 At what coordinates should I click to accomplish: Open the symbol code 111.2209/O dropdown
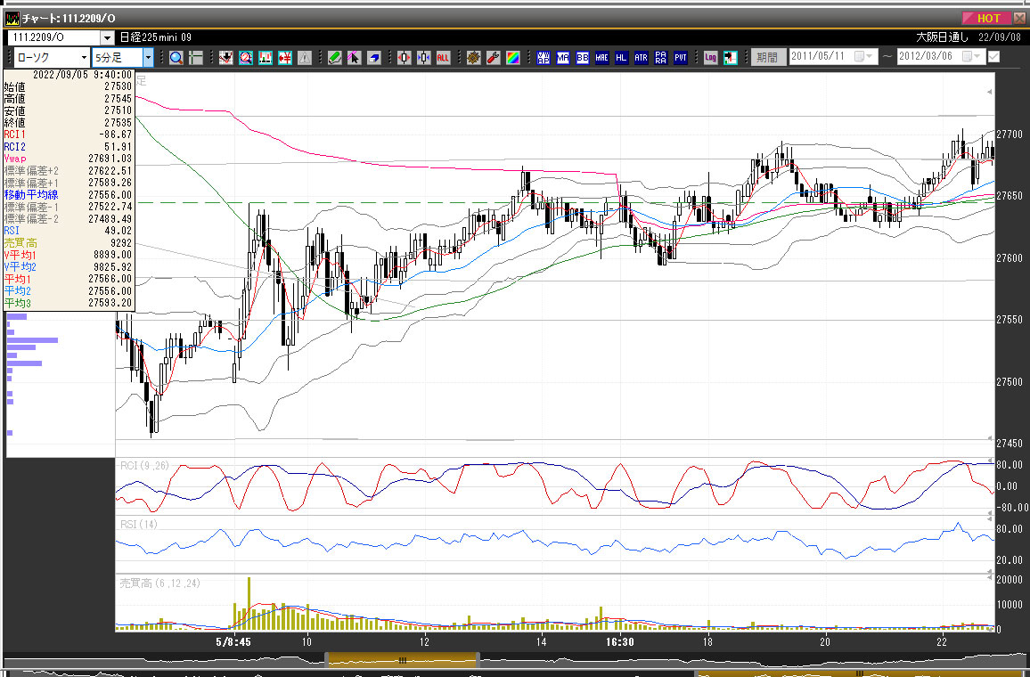[107, 38]
